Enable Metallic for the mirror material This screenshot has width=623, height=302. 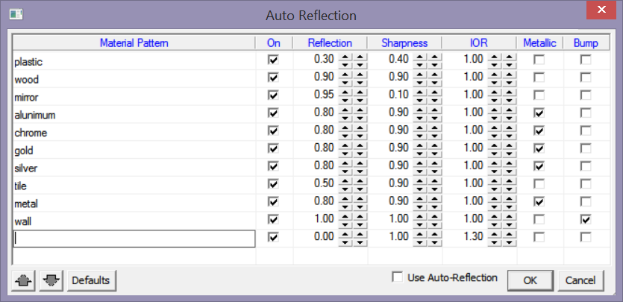[x=539, y=95]
